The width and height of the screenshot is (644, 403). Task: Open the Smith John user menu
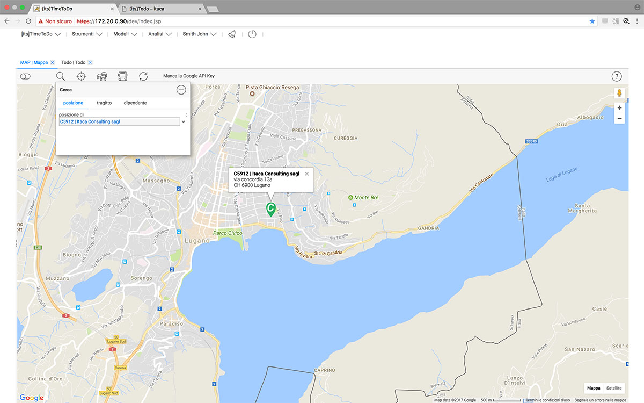tap(200, 34)
